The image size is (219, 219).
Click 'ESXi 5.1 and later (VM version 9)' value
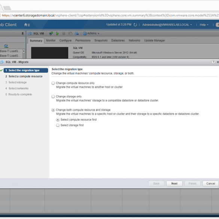[110, 57]
